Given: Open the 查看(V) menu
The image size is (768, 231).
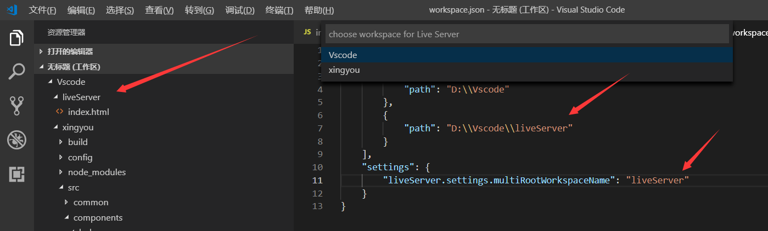Looking at the screenshot, I should (x=159, y=10).
